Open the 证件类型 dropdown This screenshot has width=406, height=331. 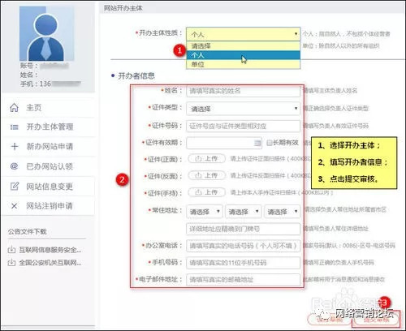(x=243, y=109)
